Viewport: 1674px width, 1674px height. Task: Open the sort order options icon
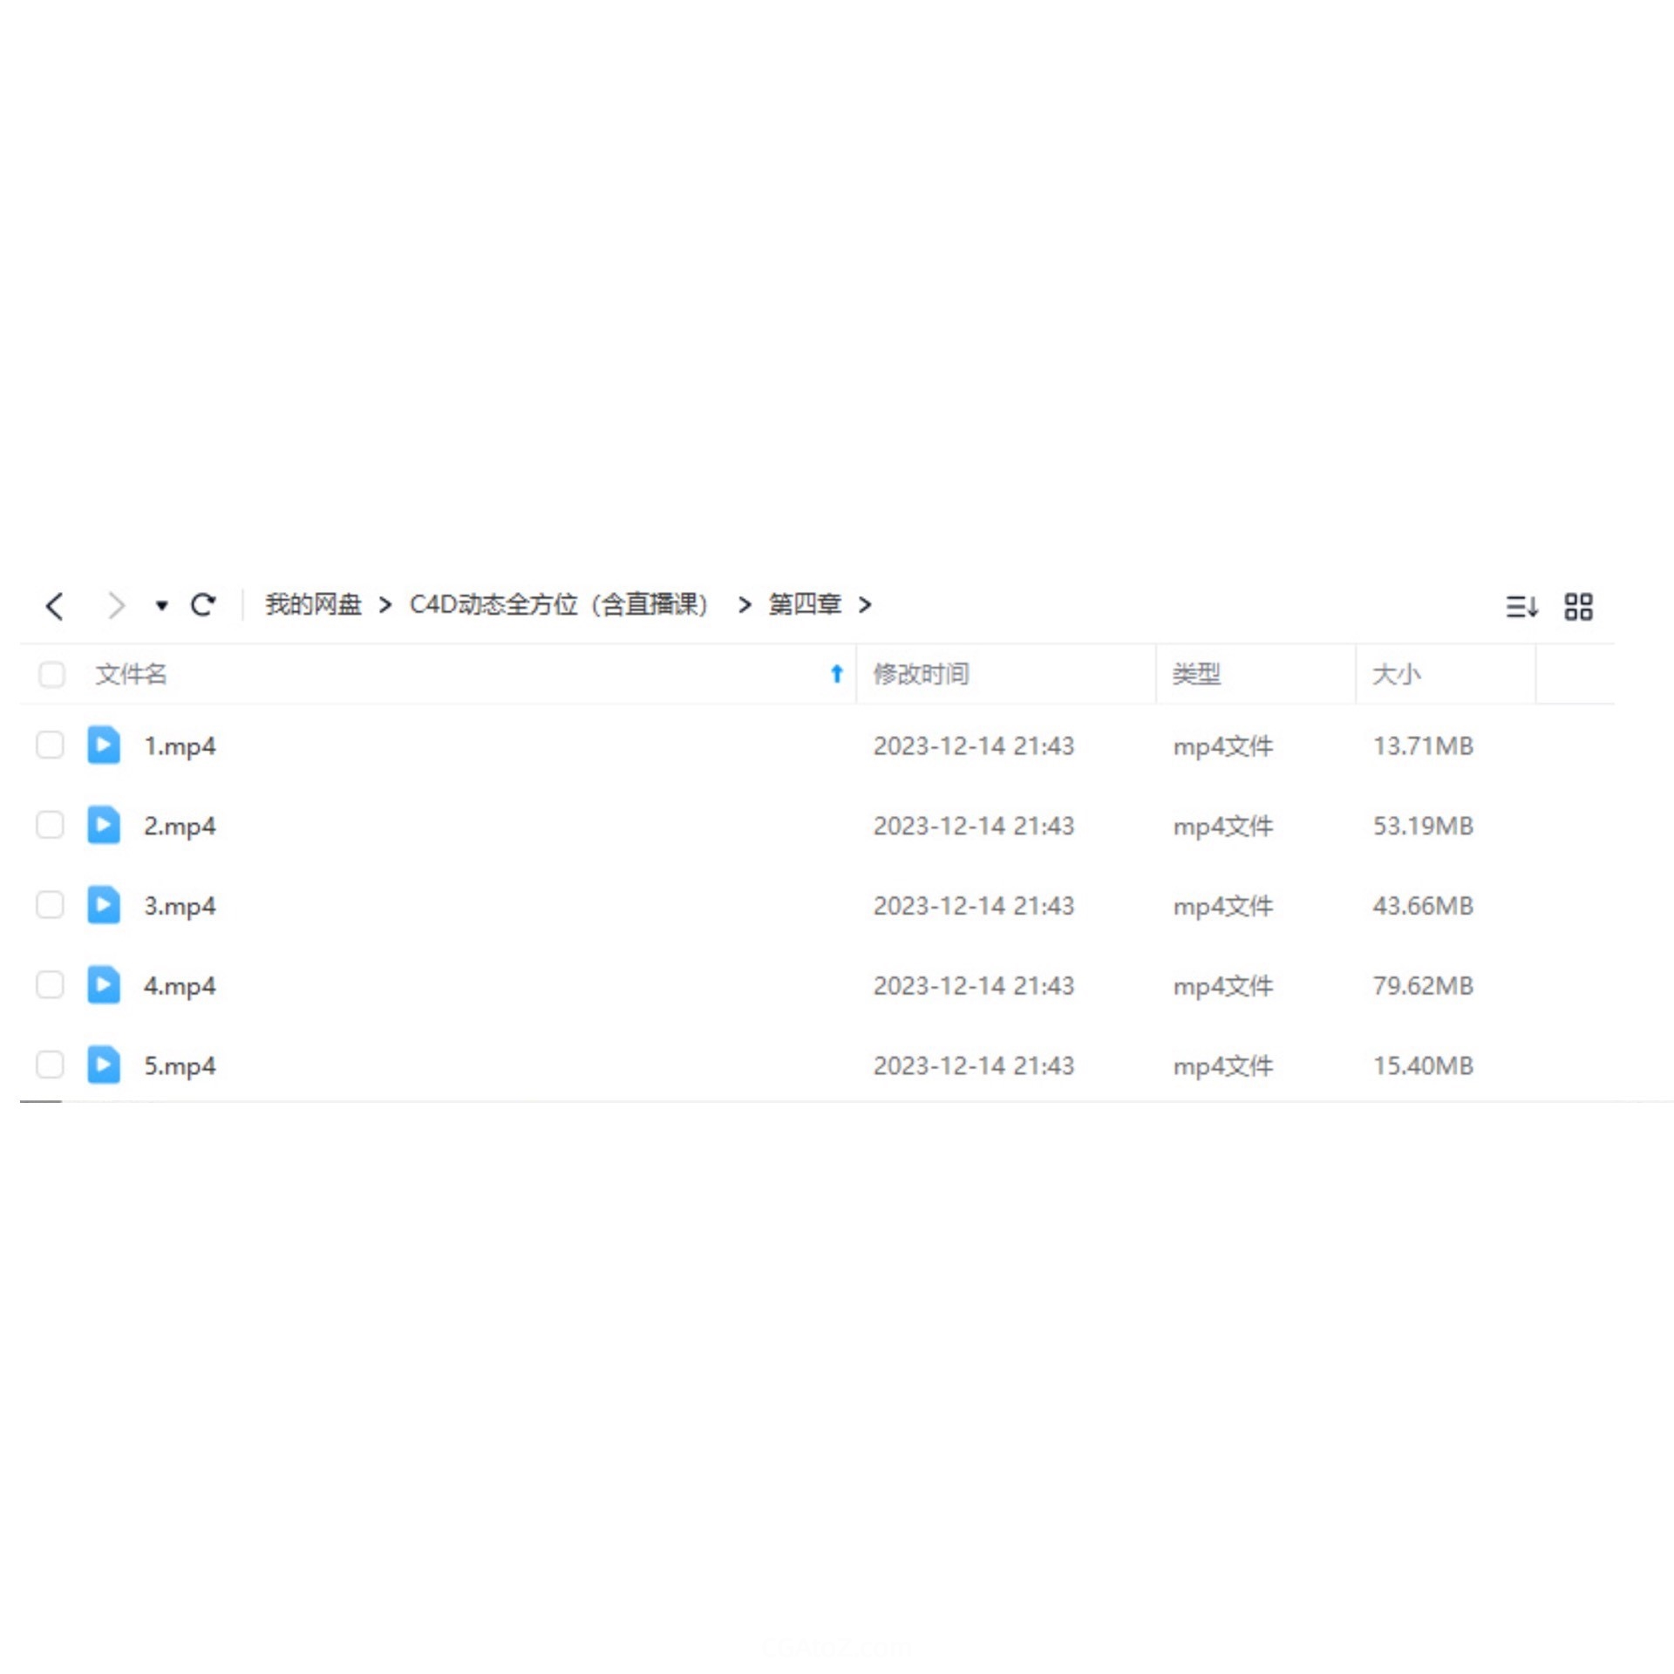[1521, 606]
